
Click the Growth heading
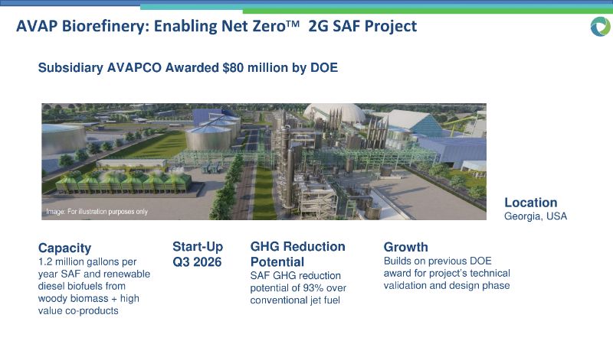405,247
